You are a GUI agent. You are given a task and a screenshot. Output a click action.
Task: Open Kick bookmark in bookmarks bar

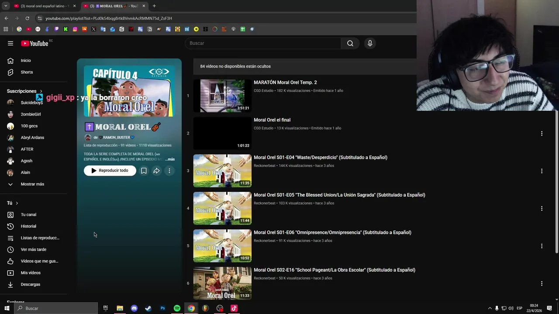(66, 29)
